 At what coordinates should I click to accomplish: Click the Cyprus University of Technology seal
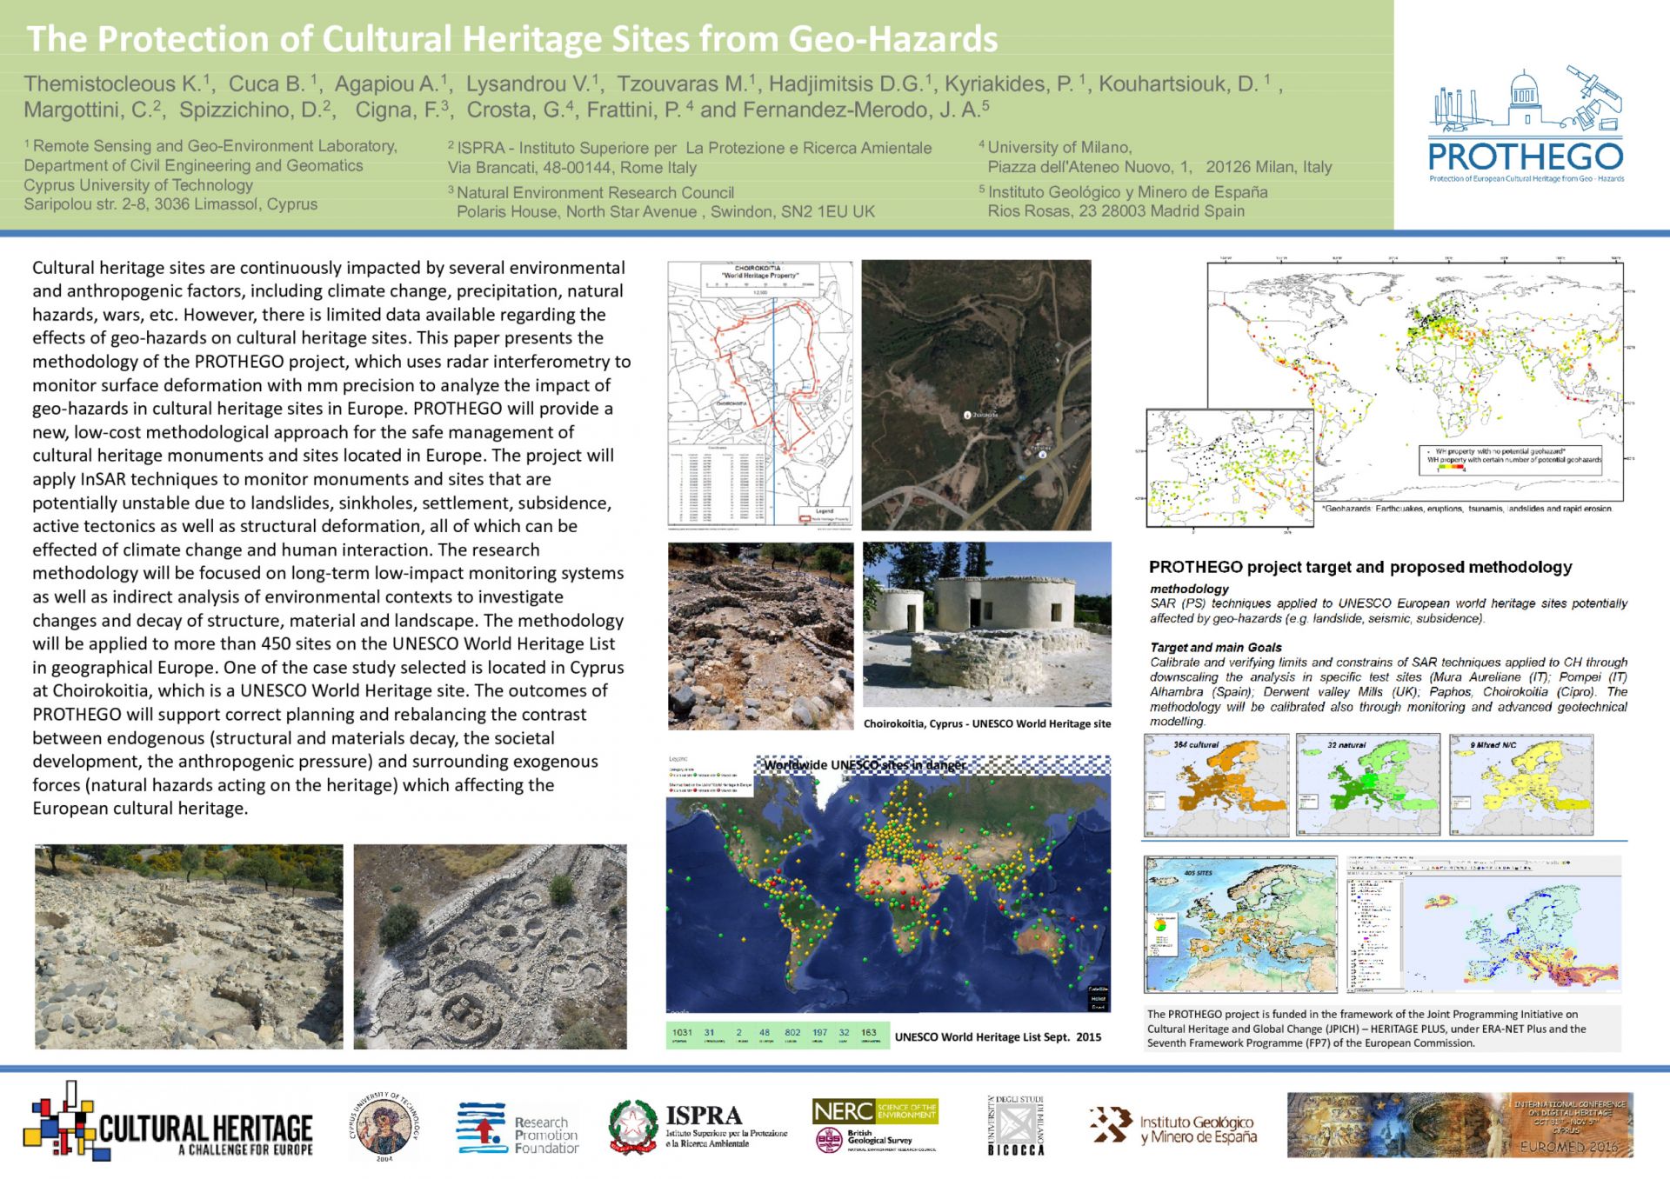384,1126
